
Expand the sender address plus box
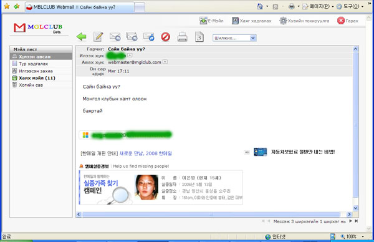pyautogui.click(x=130, y=56)
